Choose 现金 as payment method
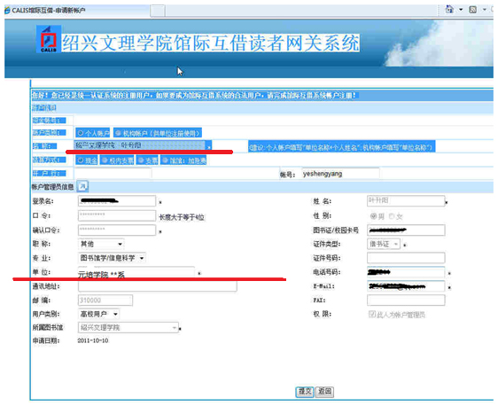 [81, 160]
